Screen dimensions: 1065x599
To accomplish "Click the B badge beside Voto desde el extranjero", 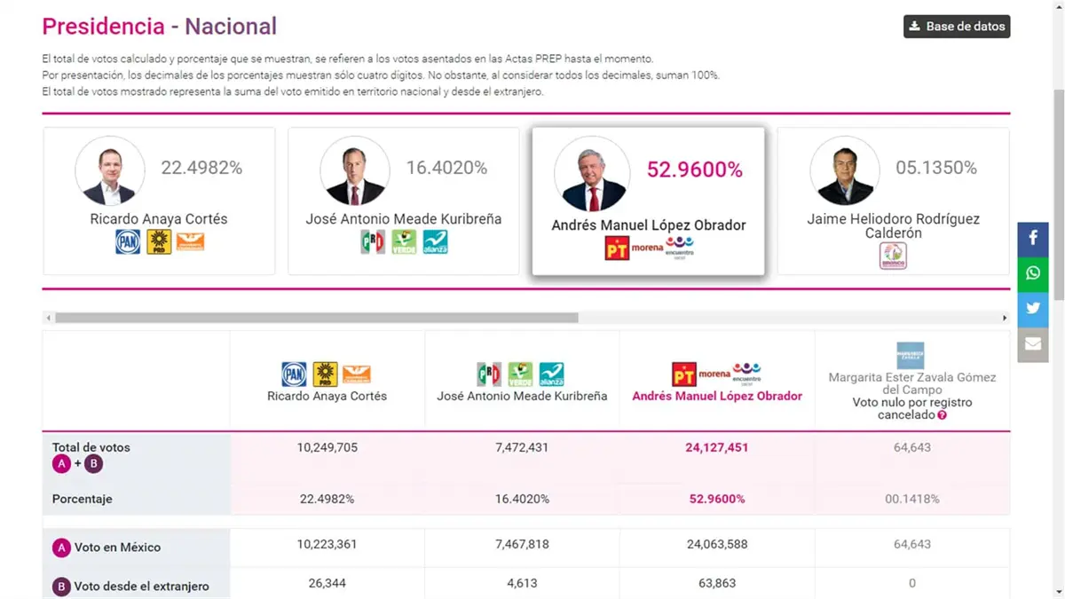I will pyautogui.click(x=61, y=587).
